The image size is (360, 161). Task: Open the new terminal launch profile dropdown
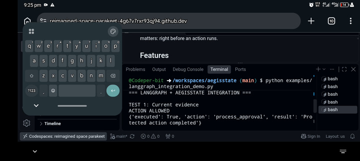pyautogui.click(x=324, y=69)
